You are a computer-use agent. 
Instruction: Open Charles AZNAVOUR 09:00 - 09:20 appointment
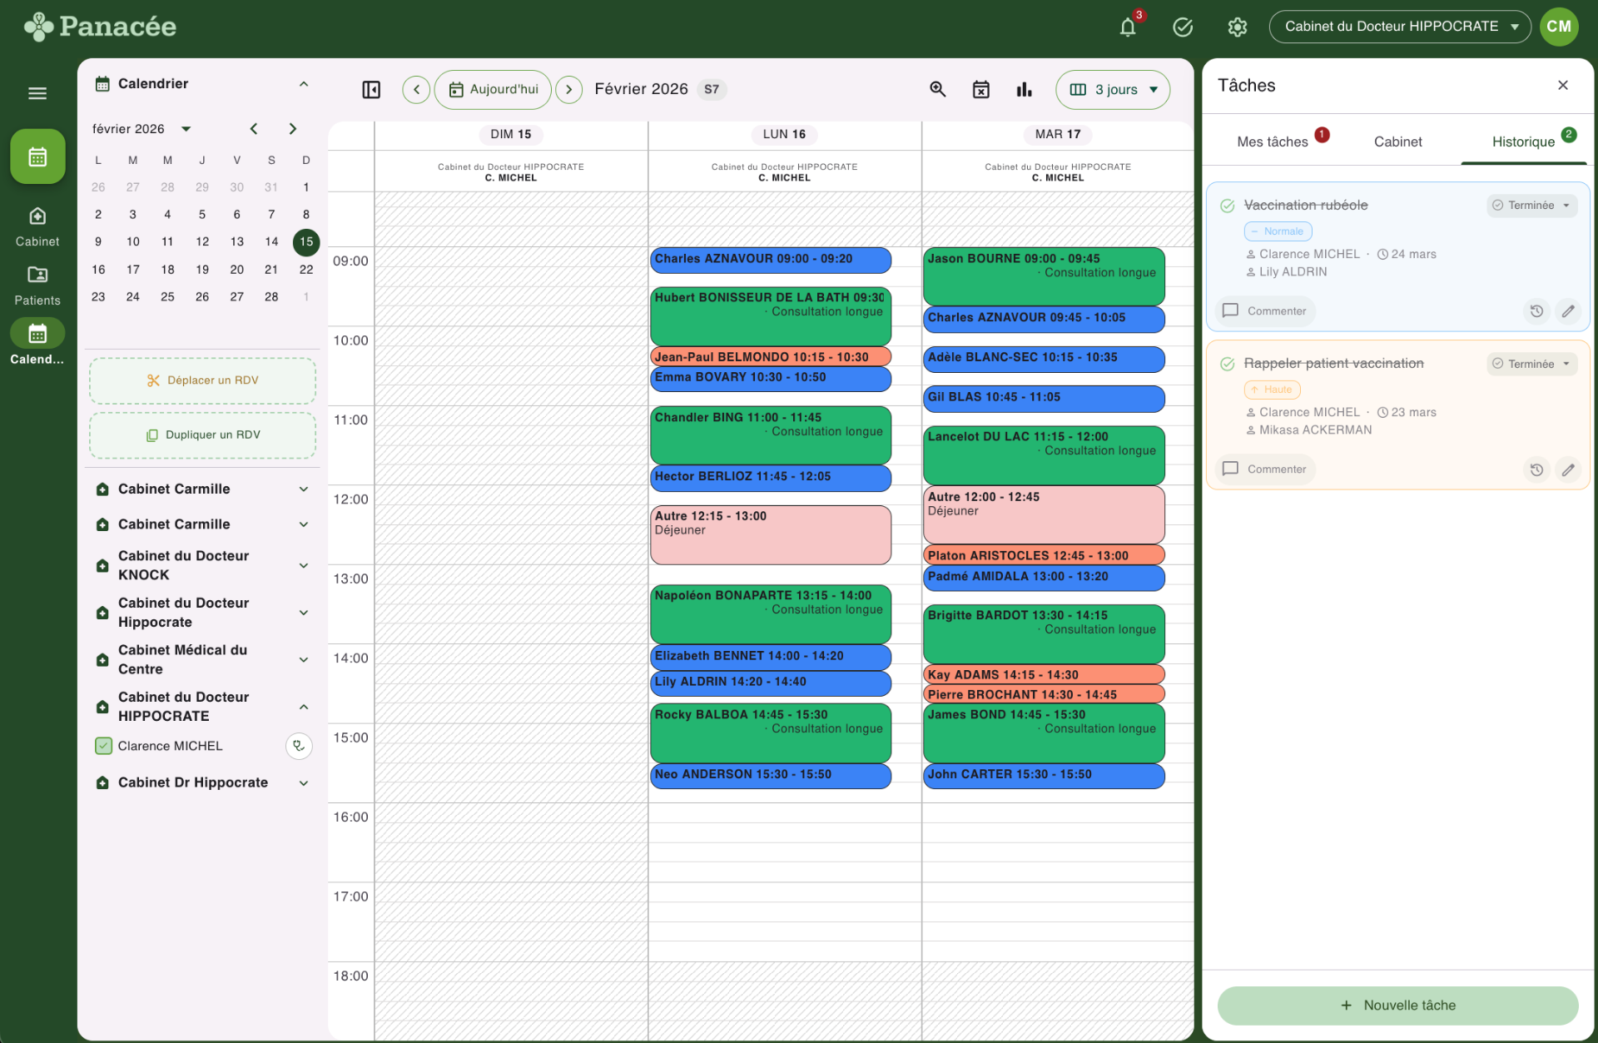click(x=771, y=260)
